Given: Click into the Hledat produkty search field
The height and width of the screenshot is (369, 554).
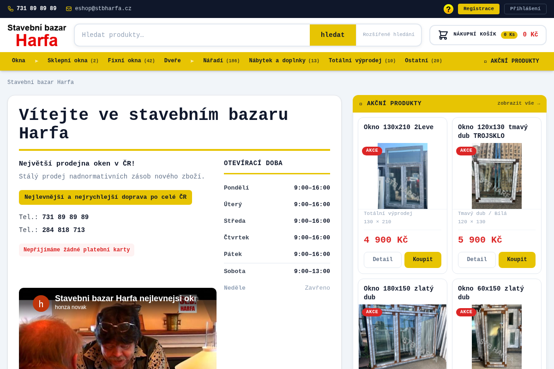Looking at the screenshot, I should (x=192, y=35).
